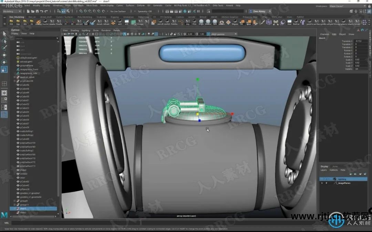Select pCube46 in the Outliner list

pyautogui.click(x=24, y=85)
